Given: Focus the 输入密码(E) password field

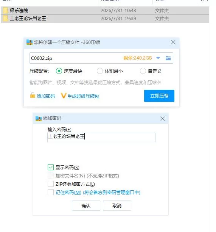Looking at the screenshot, I should coord(101,137).
